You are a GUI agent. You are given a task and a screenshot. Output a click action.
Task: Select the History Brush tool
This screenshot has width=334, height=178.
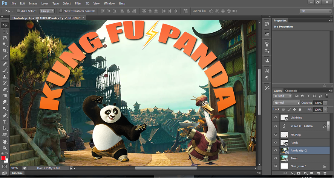click(5, 83)
